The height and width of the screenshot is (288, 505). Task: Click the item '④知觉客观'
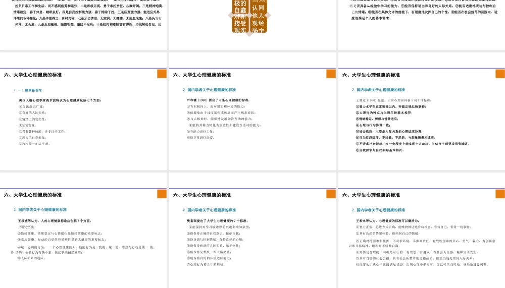coord(27,125)
